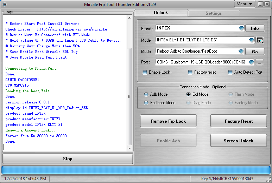Click log line product.brand:INTEX
Viewport: 272px width, 183px height.
coord(25,113)
